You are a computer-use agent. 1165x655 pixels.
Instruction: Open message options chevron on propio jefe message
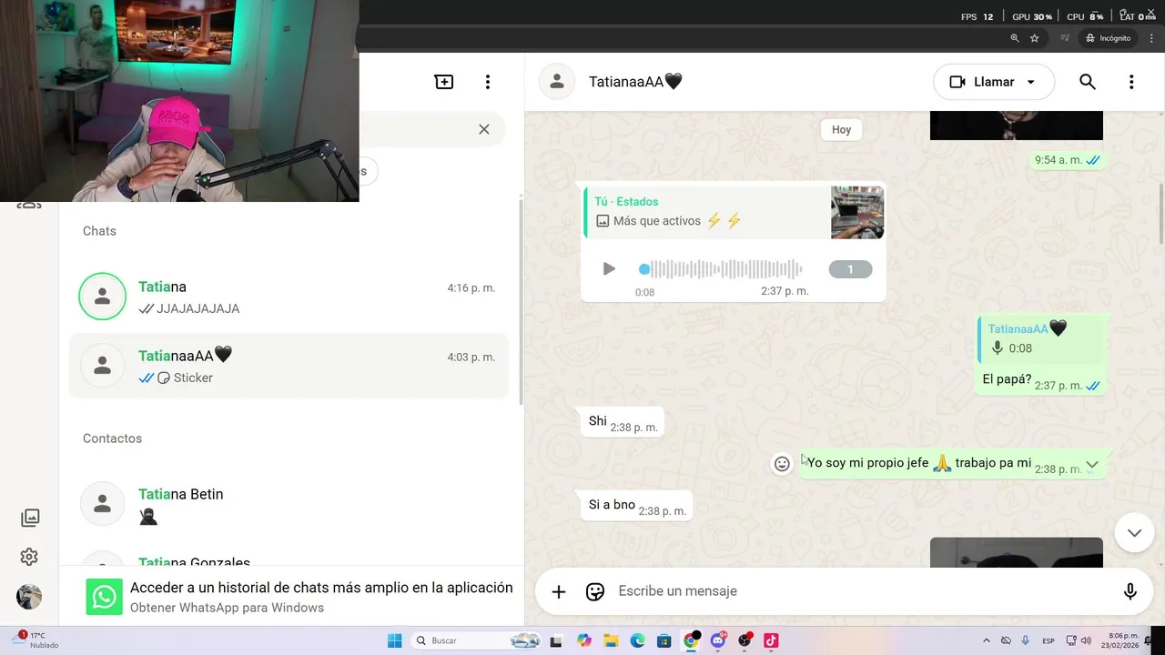(1092, 465)
